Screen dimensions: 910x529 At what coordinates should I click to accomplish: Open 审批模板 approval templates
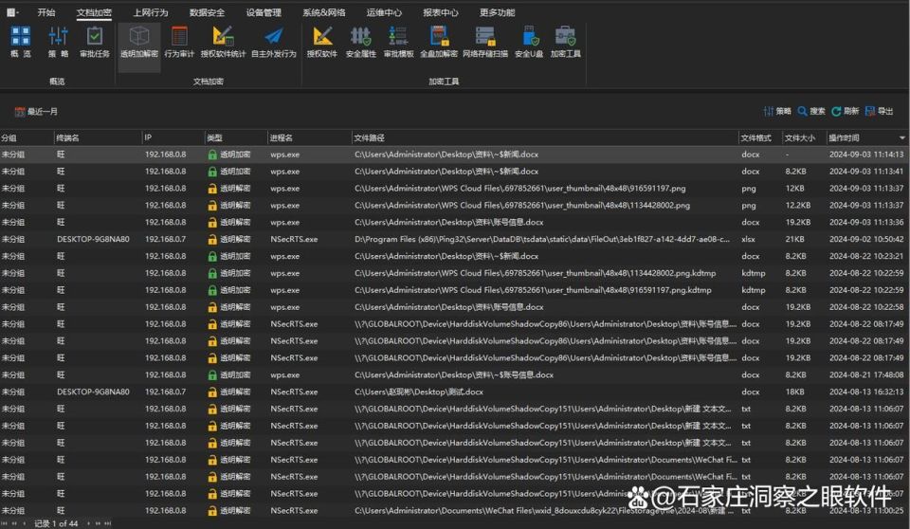(399, 42)
